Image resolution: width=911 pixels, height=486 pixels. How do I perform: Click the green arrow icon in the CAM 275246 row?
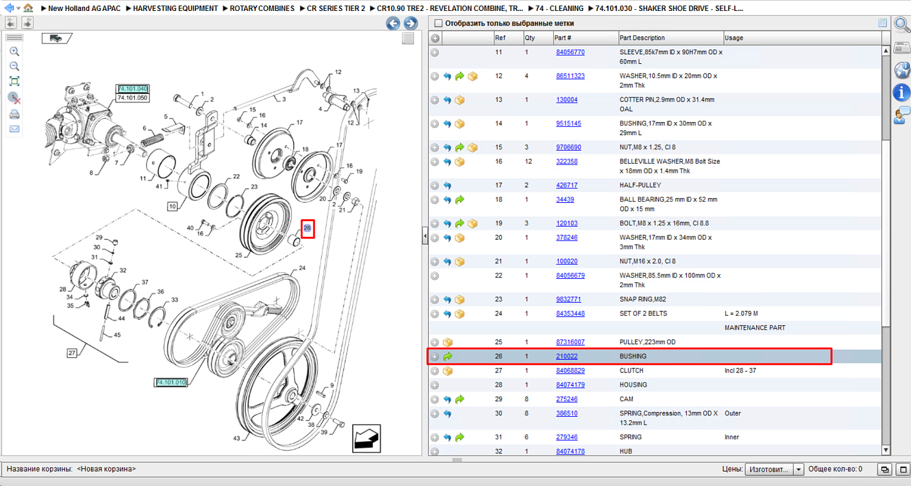coord(460,399)
